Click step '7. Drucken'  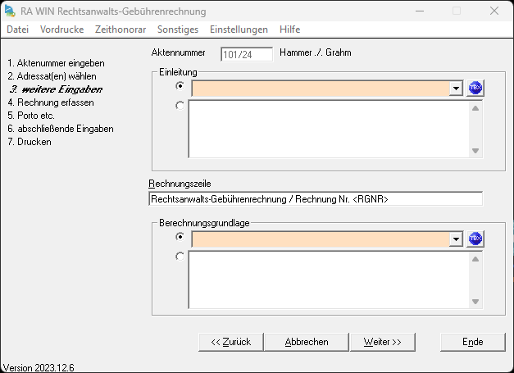pos(30,142)
